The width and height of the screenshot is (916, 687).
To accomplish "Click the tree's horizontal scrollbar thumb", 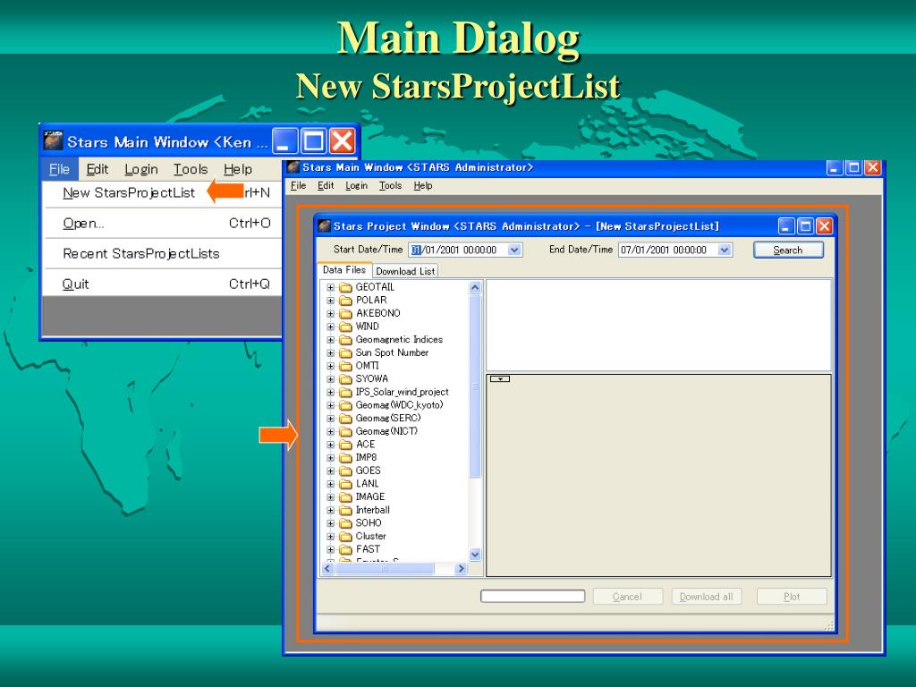I will (384, 568).
